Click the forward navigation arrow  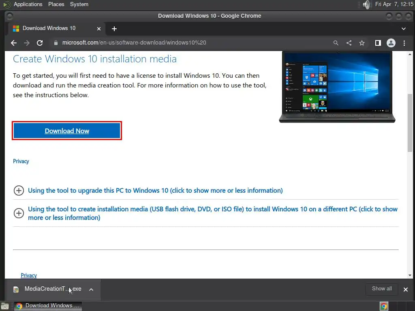point(26,43)
